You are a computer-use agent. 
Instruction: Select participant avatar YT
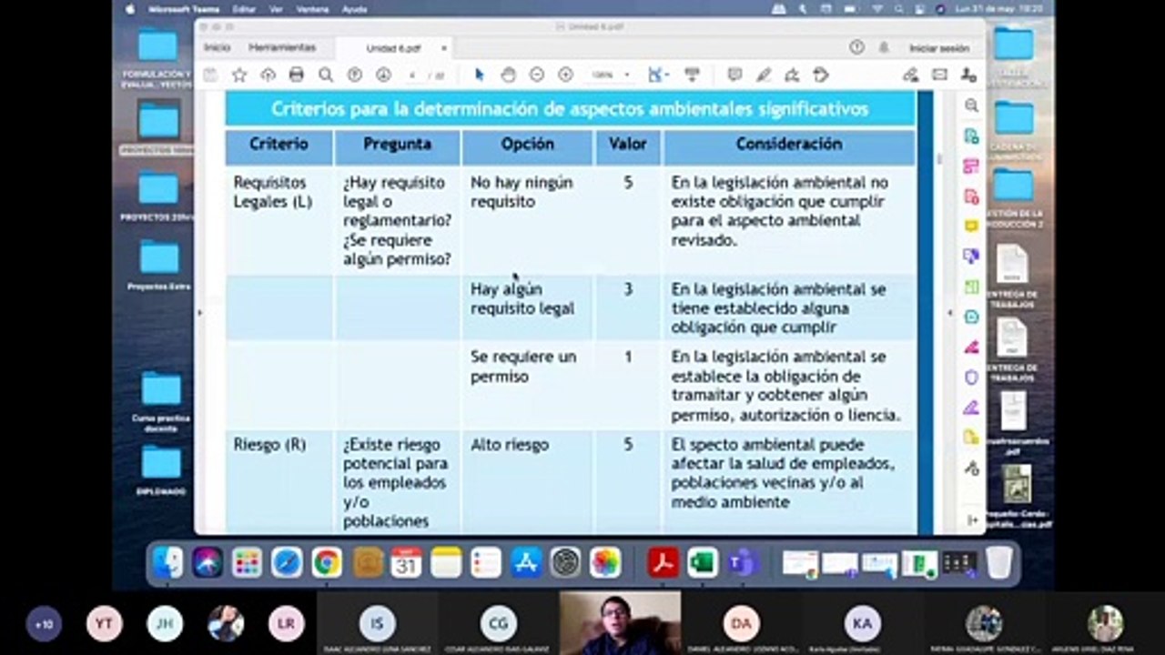click(x=104, y=624)
